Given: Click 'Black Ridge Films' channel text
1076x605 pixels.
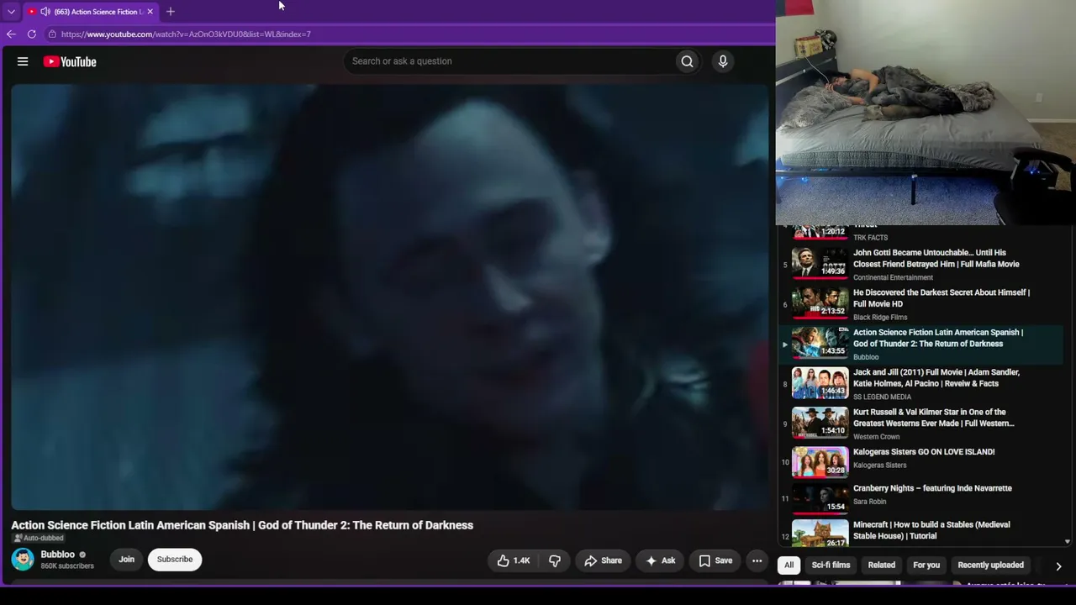Looking at the screenshot, I should click(x=880, y=318).
